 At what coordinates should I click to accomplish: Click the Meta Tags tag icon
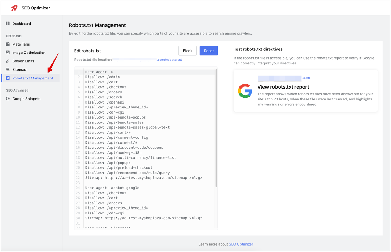pyautogui.click(x=8, y=44)
